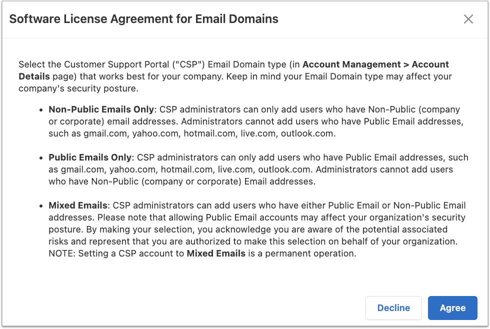The width and height of the screenshot is (490, 329).
Task: Click the bold Public Emails Only heading
Action: tap(90, 157)
